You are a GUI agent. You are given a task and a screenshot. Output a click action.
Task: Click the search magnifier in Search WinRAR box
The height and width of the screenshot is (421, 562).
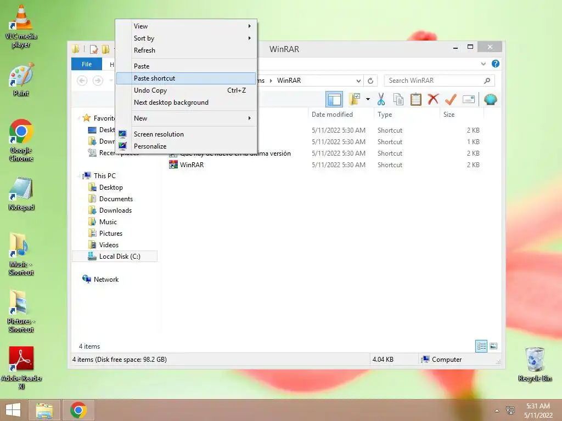coord(487,81)
